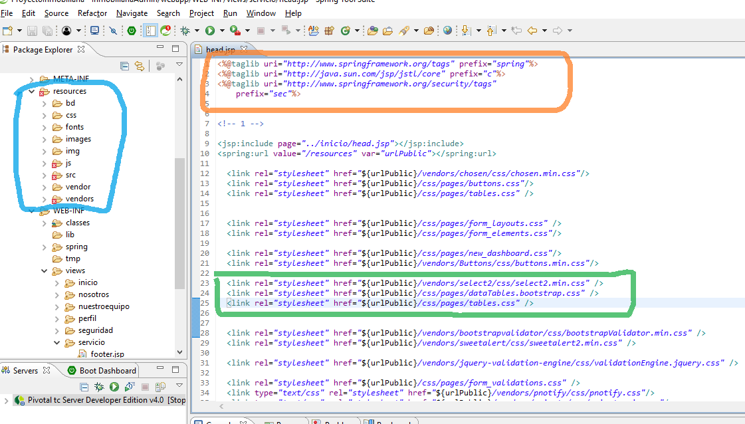745x424 pixels.
Task: Open the Run configurations dropdown arrow
Action: pos(222,31)
